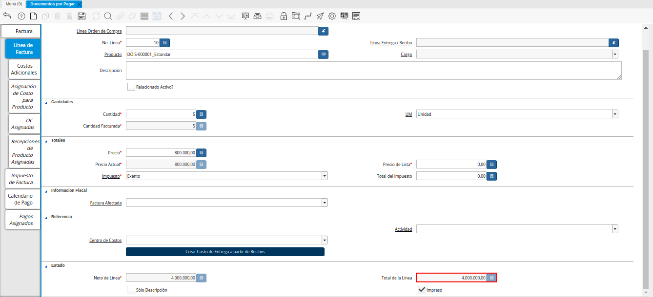Toggle grid view list icon

tap(144, 16)
